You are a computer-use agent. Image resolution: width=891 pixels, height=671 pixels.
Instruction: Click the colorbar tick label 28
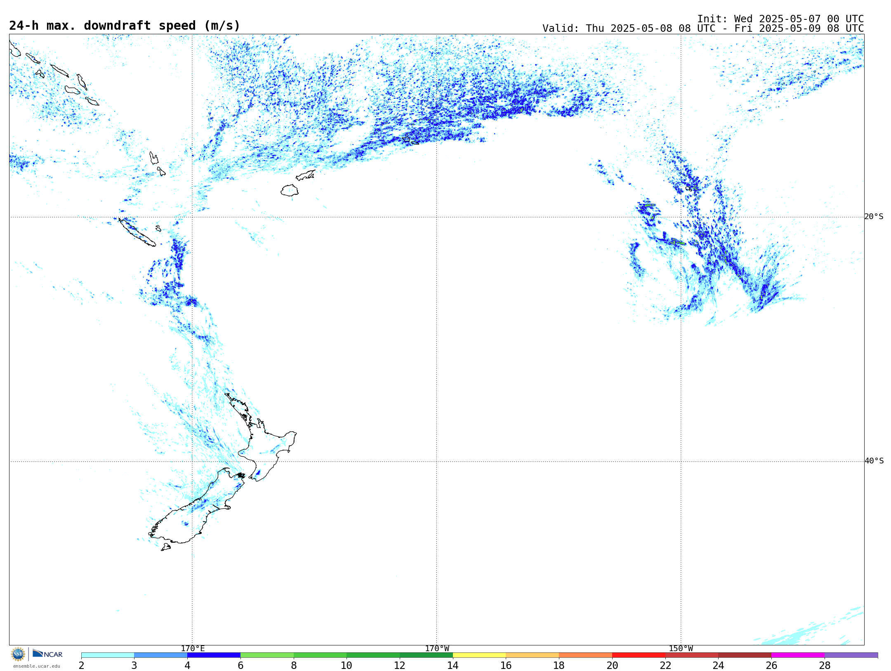coord(825,665)
